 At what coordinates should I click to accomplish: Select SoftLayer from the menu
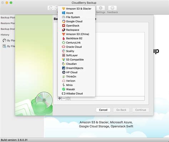[x=76, y=55]
